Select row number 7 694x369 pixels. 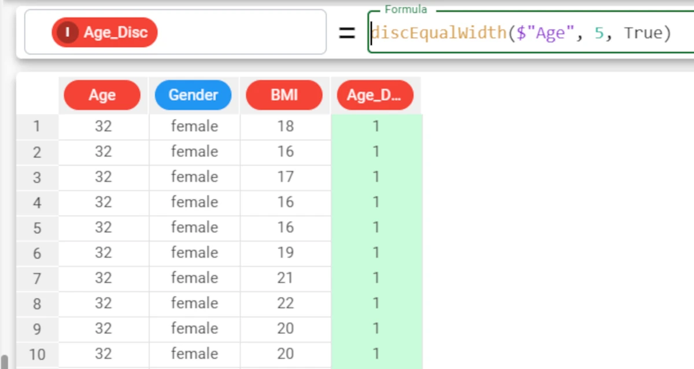coord(37,278)
